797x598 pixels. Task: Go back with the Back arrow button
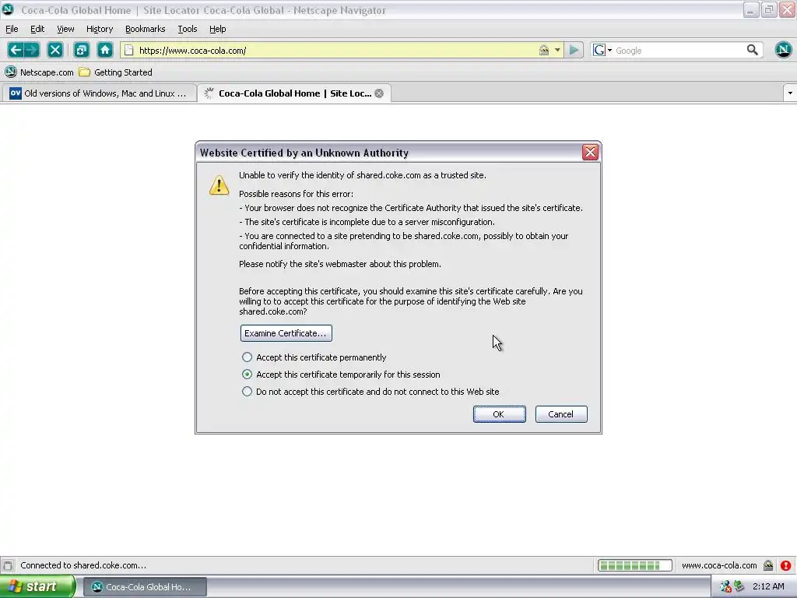(x=15, y=50)
